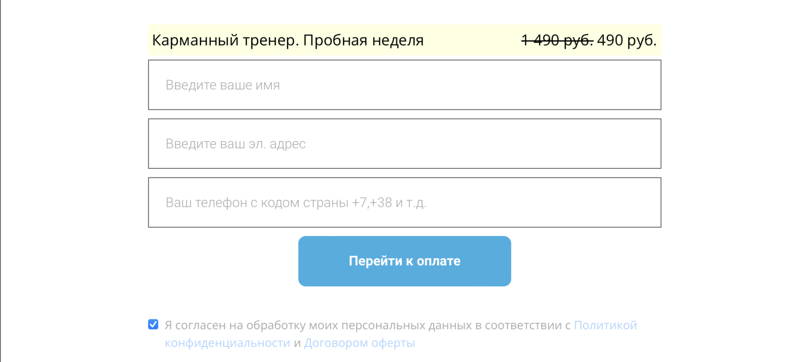Click the discounted price "490 руб."

[626, 40]
